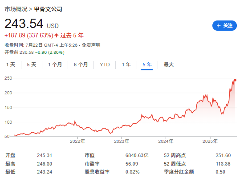Viewport: 248px width, 182px height.
Task: Click the 2025年 axis marker
Action: pyautogui.click(x=210, y=141)
